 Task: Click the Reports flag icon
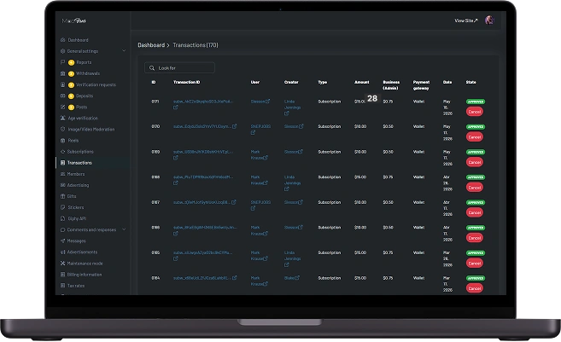coord(63,62)
